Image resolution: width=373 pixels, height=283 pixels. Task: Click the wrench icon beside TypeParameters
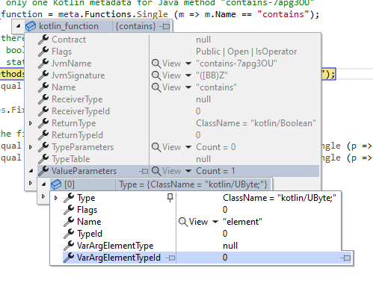pos(43,147)
